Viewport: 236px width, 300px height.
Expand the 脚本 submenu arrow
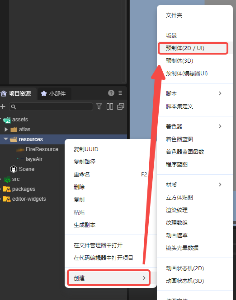pyautogui.click(x=220, y=93)
